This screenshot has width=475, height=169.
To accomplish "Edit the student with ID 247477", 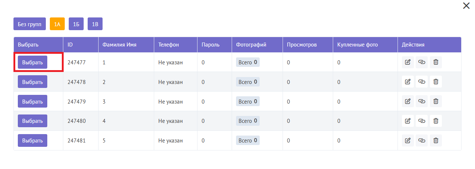I will 408,62.
